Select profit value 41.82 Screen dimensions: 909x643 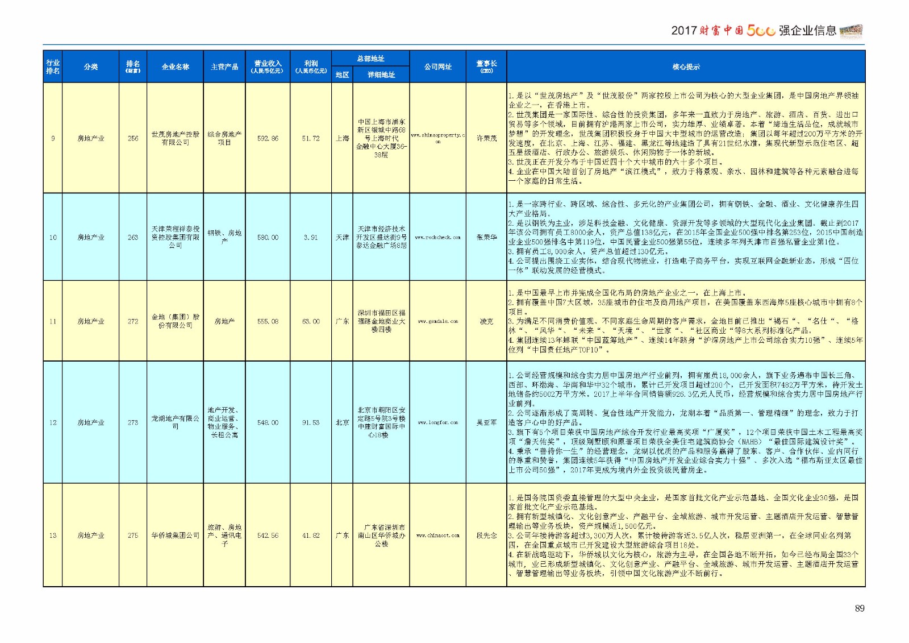point(311,536)
